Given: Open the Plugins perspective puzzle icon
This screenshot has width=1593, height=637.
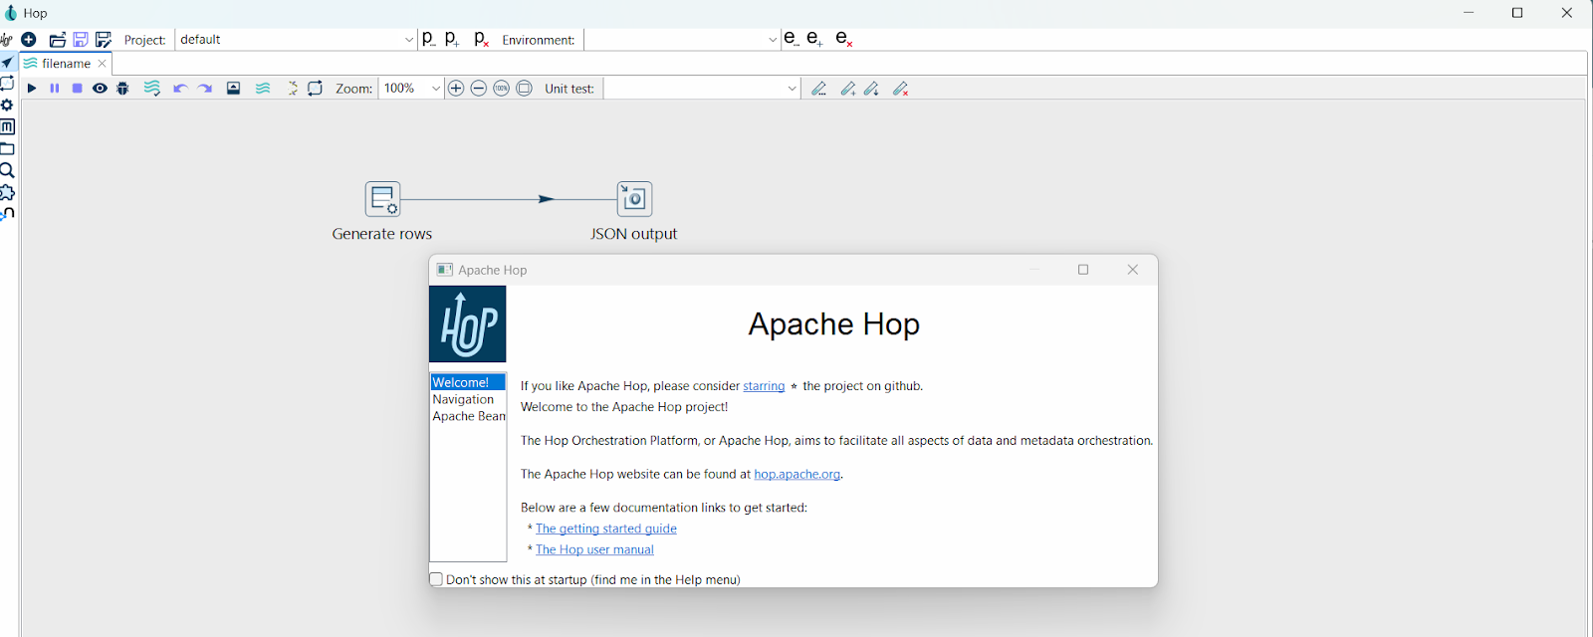Looking at the screenshot, I should 7,193.
